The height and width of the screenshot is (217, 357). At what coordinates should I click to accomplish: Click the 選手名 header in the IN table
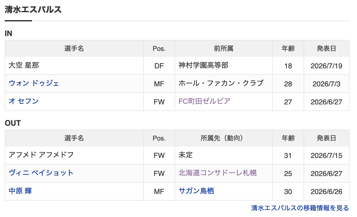click(74, 49)
